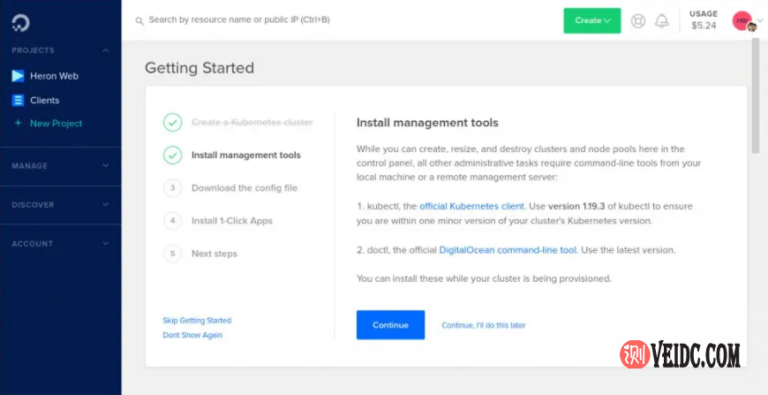
Task: Open the Clients project icon
Action: tap(18, 101)
